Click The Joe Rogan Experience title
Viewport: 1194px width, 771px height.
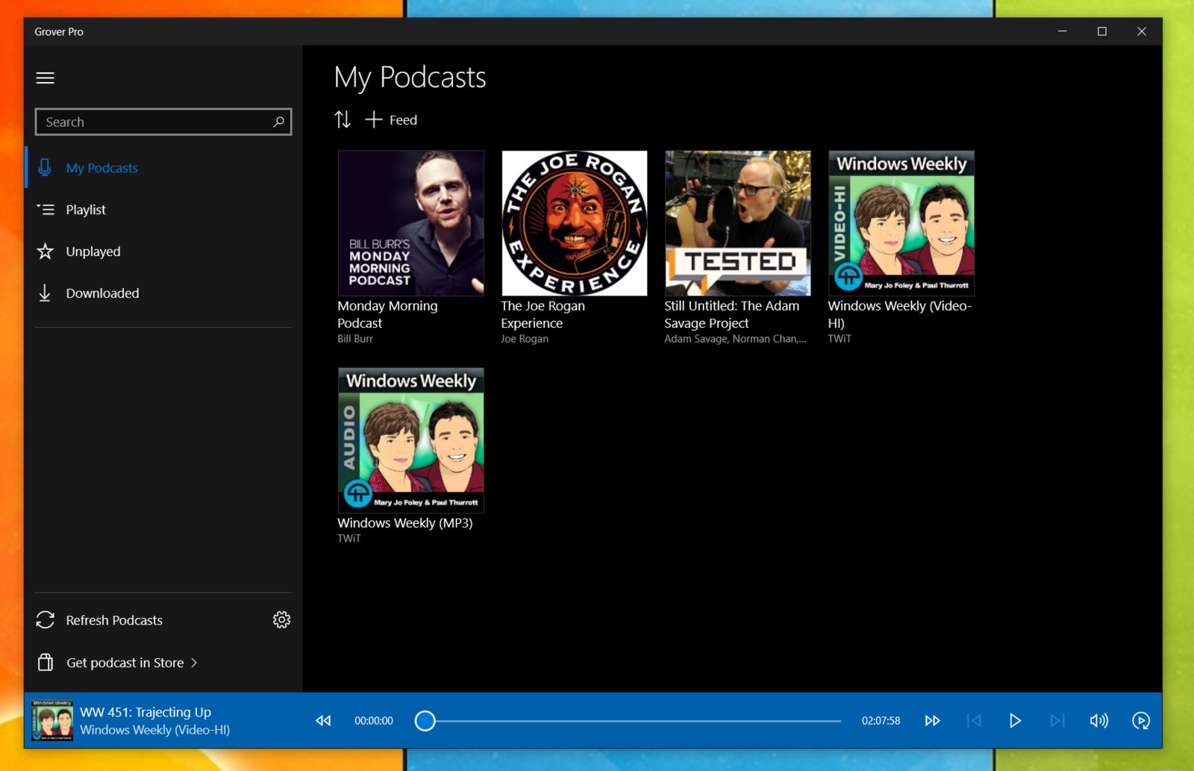(543, 314)
